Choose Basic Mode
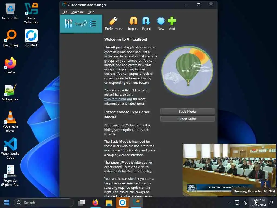This screenshot has width=277, height=208. click(x=187, y=111)
